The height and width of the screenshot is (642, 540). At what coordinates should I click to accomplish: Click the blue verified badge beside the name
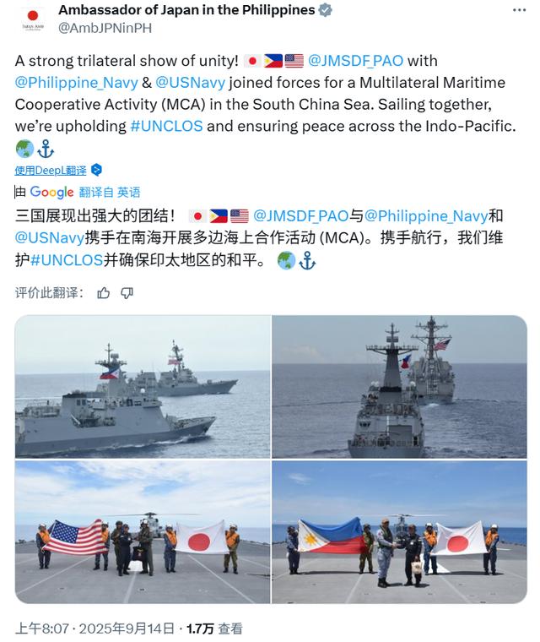pos(325,10)
